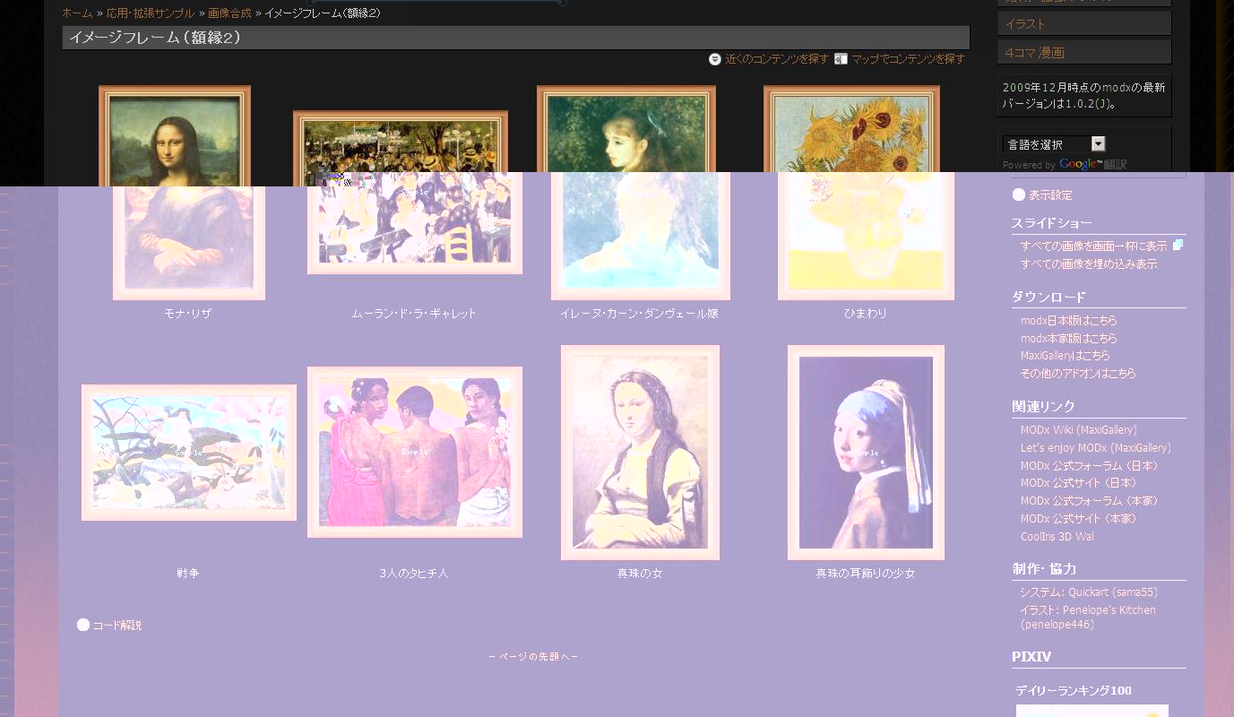Click すべての画像を埋め込み表示 link
The image size is (1234, 717).
1088,264
